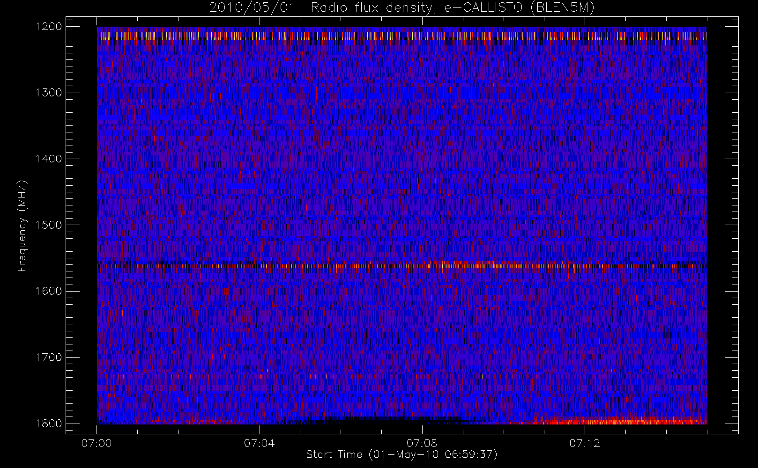Select the 1400 frequency tick label
758x468 pixels.
(x=49, y=159)
